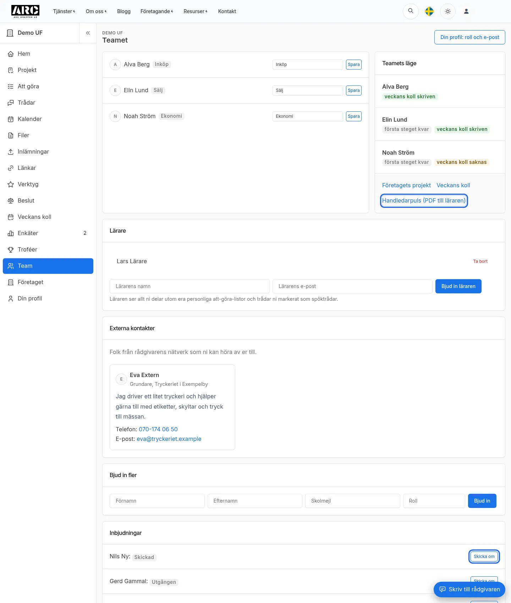Viewport: 511px width, 603px height.
Task: Open Projekt in the sidebar
Action: [48, 70]
